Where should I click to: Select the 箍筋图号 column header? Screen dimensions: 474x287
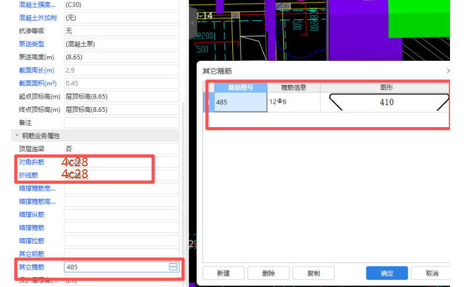[241, 87]
